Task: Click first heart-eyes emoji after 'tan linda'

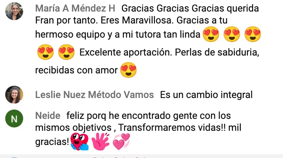Action: 211,34
